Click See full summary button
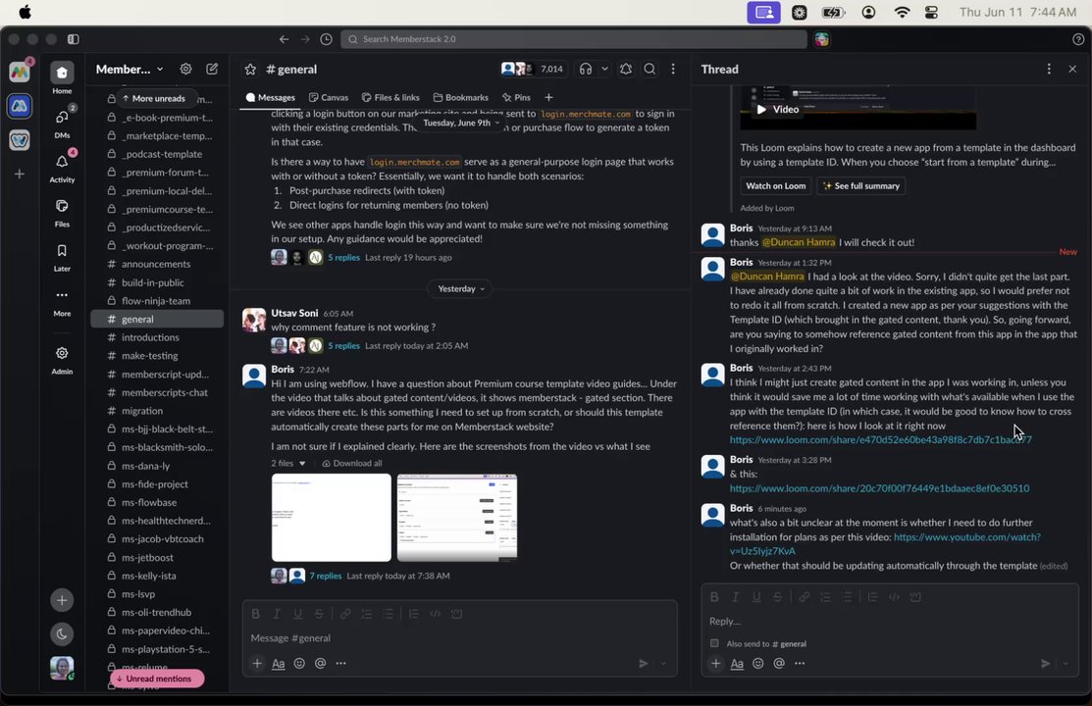 [860, 186]
